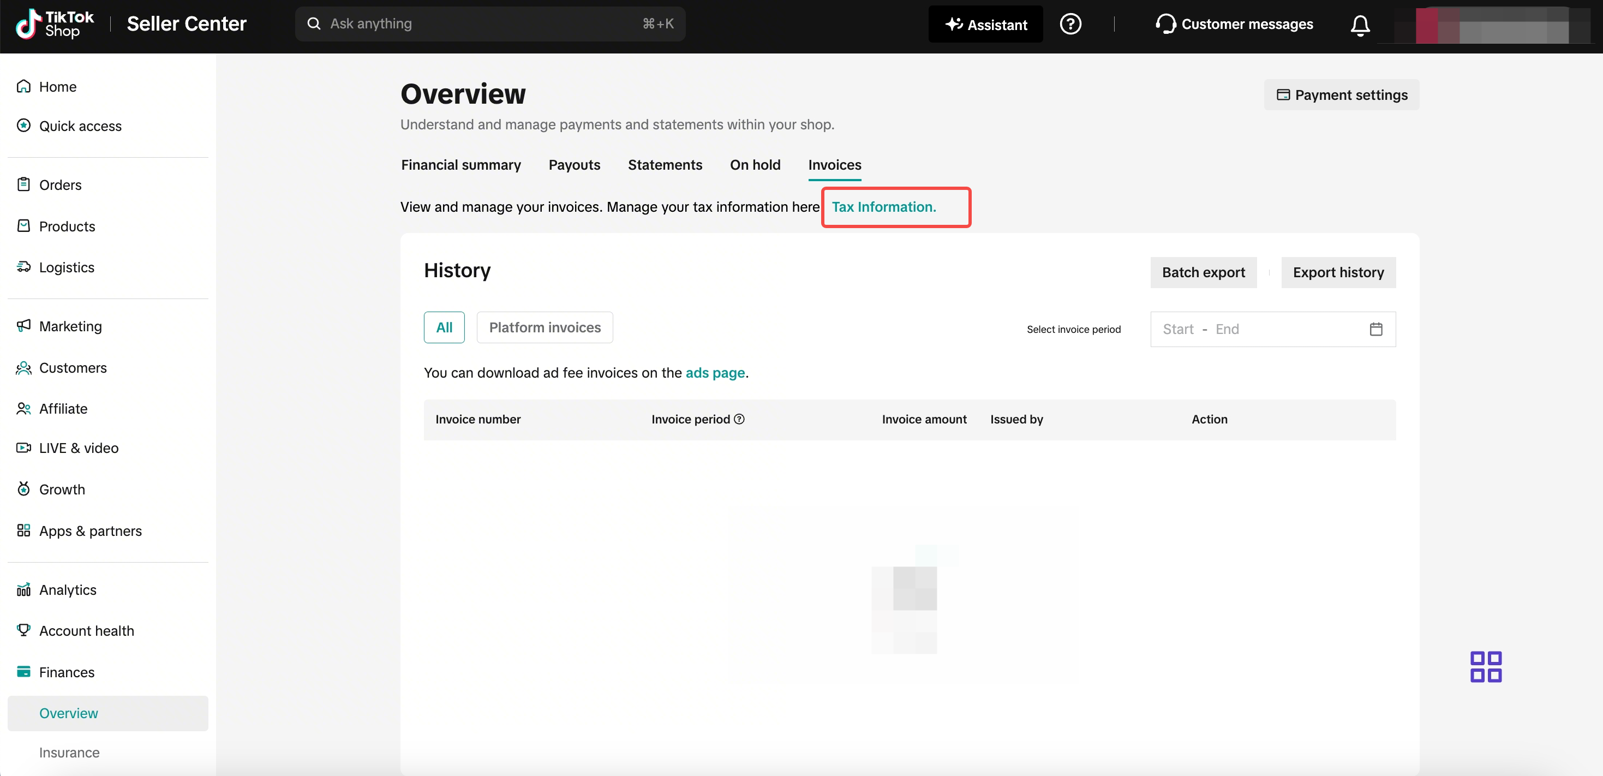Click the Batch export button
The height and width of the screenshot is (776, 1603).
(1203, 272)
